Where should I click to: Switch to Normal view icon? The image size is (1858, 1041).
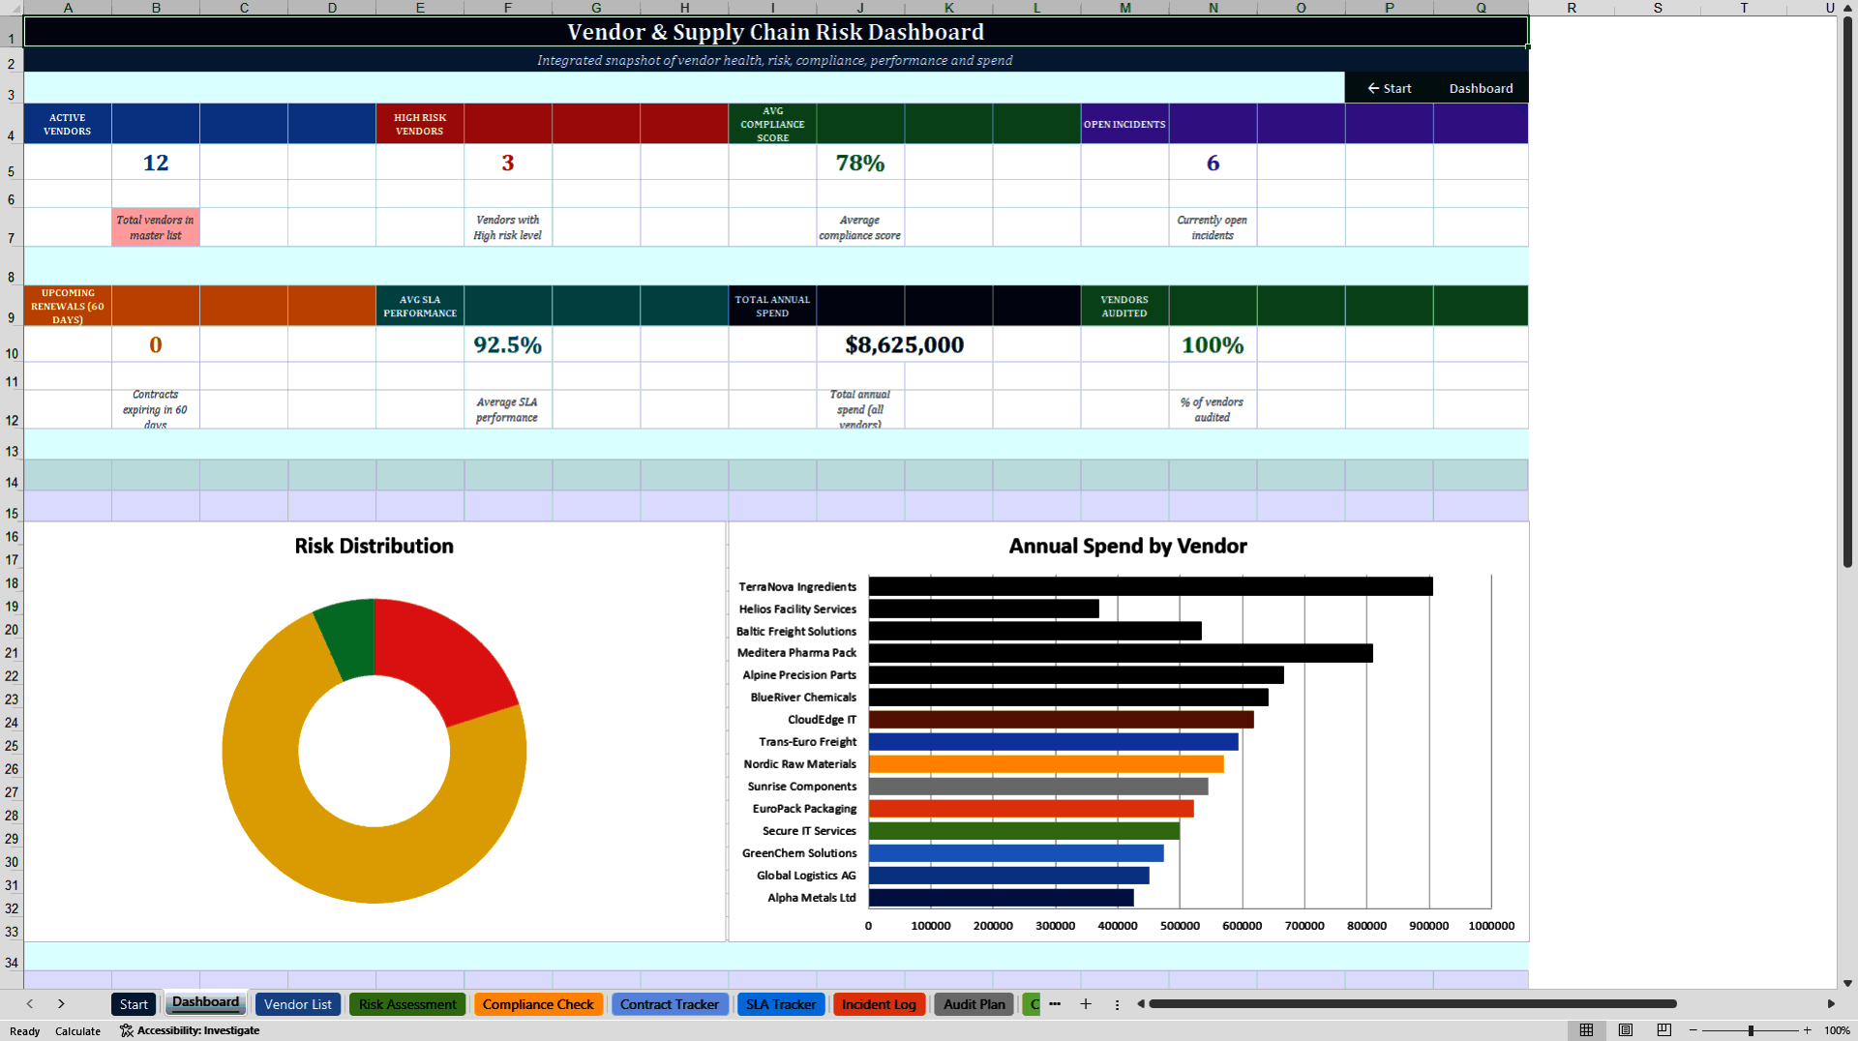[x=1586, y=1030]
